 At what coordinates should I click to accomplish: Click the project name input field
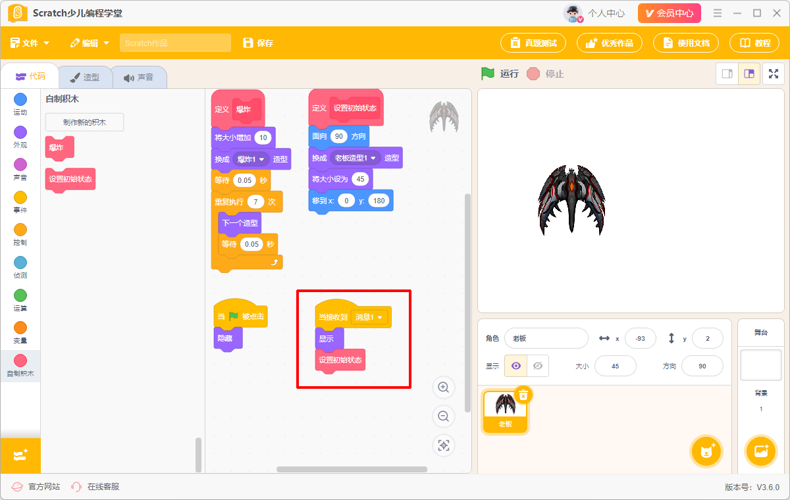click(175, 43)
